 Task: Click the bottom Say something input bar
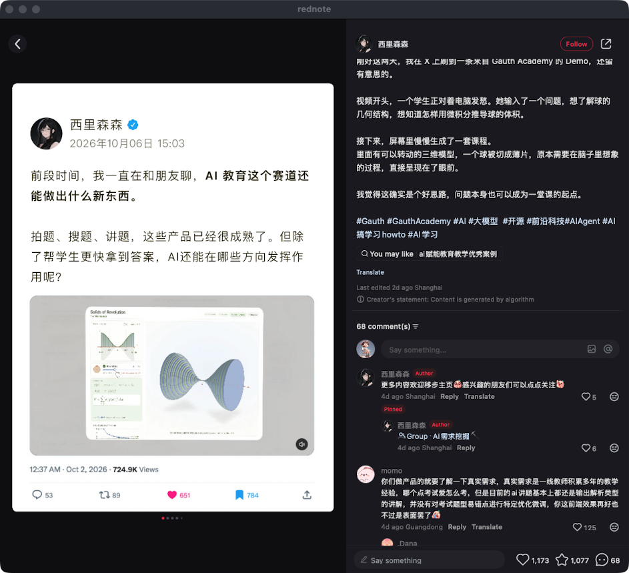430,560
